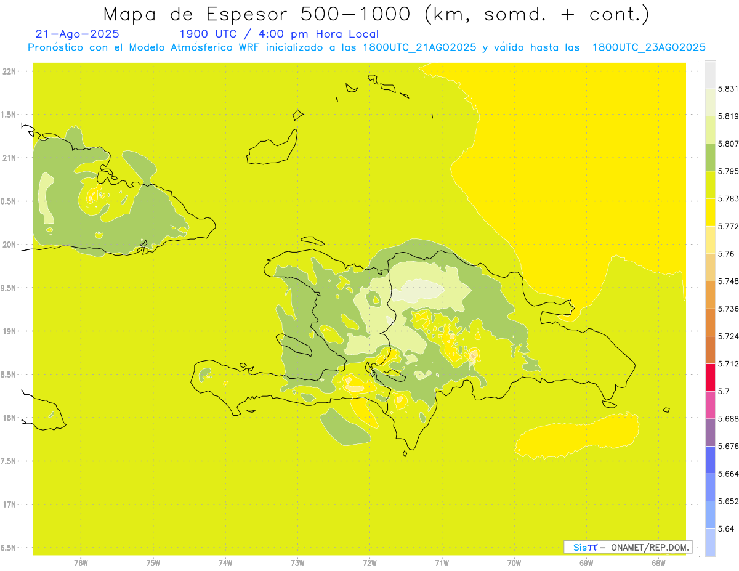Click the 74W longitude label
This screenshot has height=571, width=739.
225,563
